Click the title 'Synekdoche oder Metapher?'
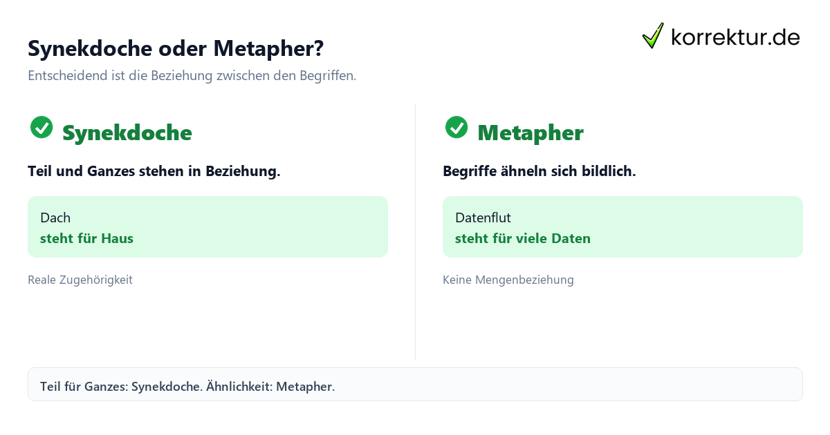Screen dimensions: 830x435 coord(176,48)
